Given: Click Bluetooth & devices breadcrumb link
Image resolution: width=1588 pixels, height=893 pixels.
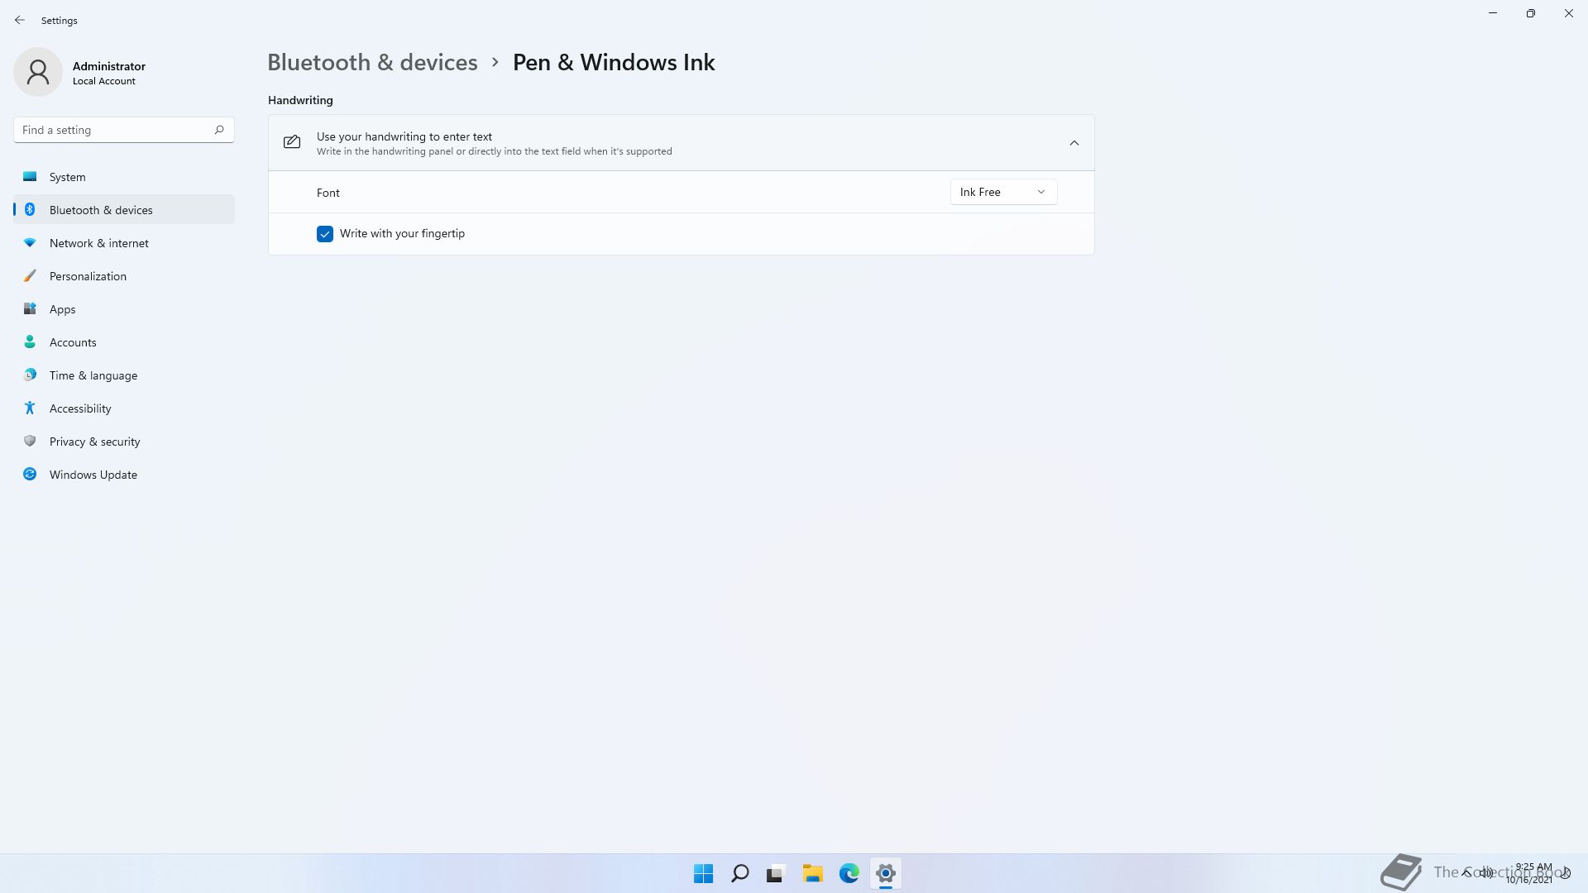Looking at the screenshot, I should [x=372, y=63].
